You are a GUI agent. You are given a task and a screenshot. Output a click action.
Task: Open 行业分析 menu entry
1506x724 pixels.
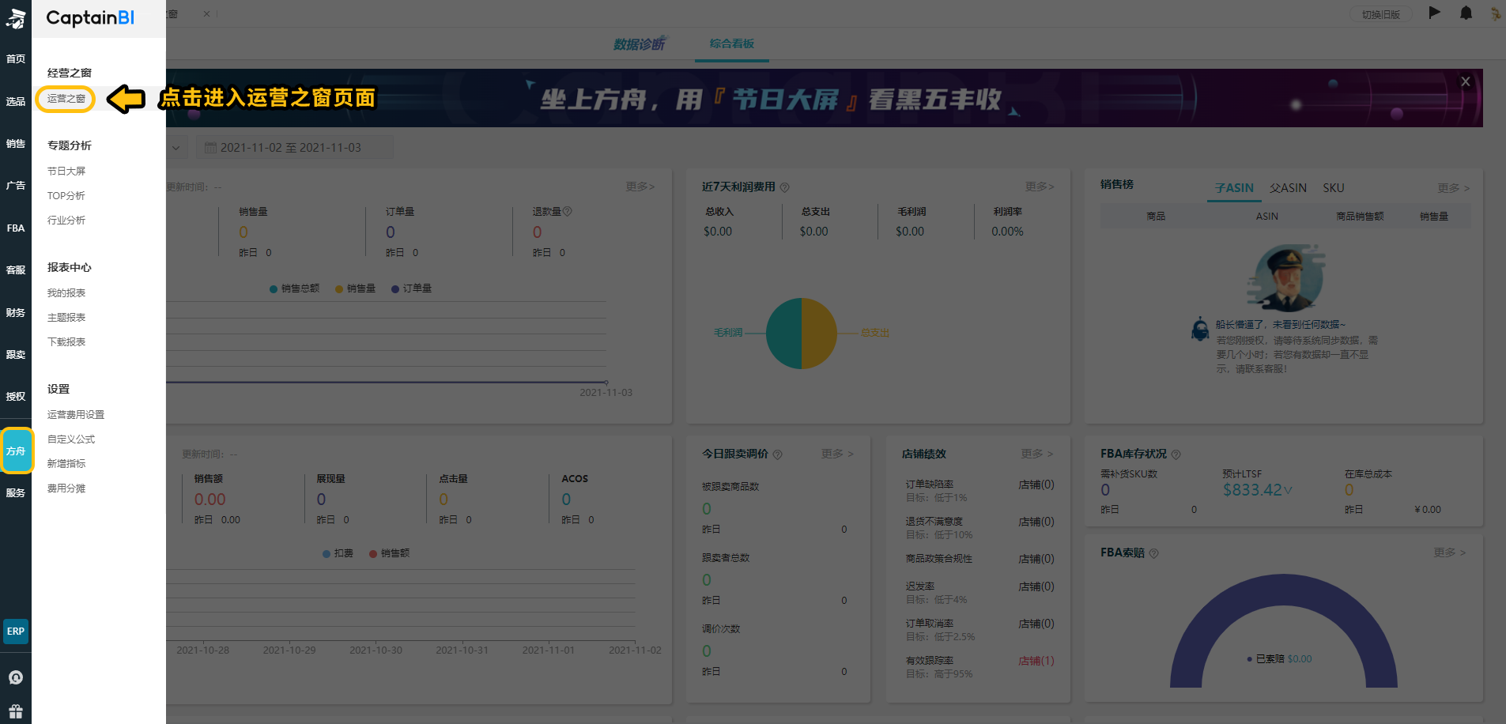[66, 220]
